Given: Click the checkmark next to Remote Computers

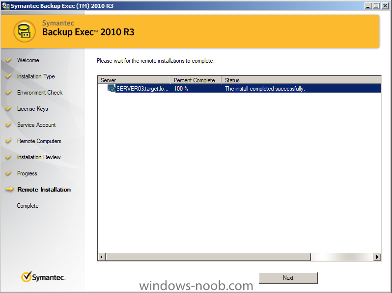Looking at the screenshot, I should click(8, 141).
